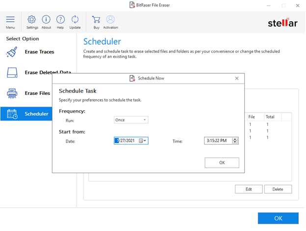306x231 pixels.
Task: Close the BitRaser File Eraser window
Action: (x=298, y=5)
